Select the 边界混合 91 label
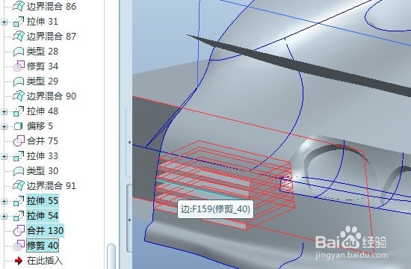 [x=52, y=185]
